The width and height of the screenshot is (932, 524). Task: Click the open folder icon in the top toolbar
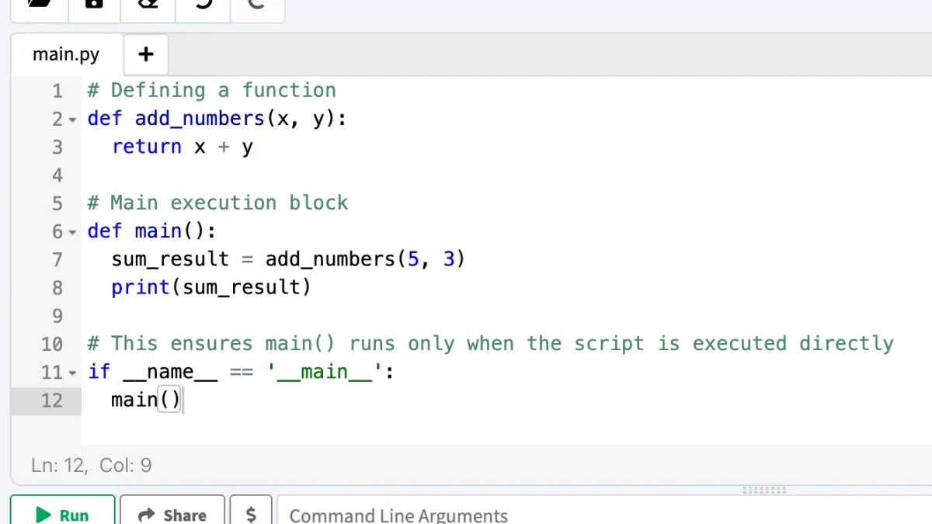40,3
